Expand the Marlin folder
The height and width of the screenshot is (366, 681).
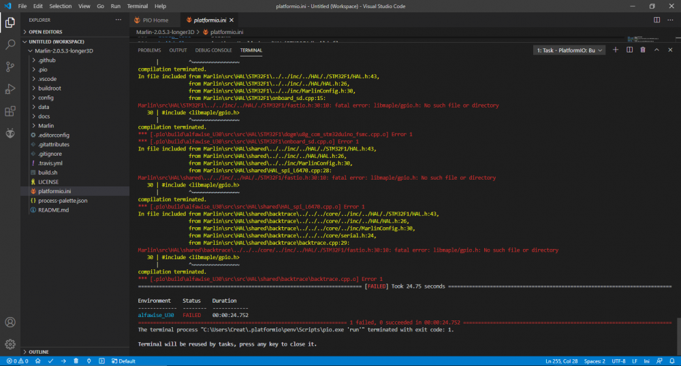75,126
